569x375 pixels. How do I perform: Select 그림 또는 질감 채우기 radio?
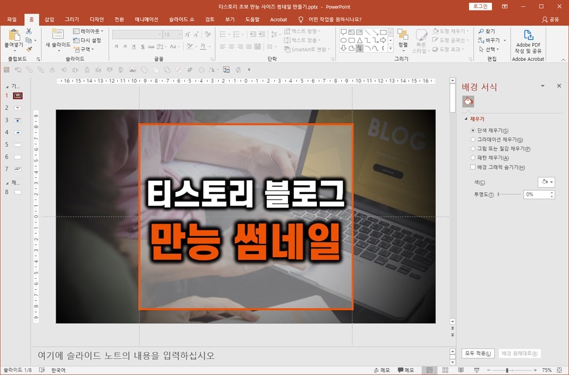point(473,148)
